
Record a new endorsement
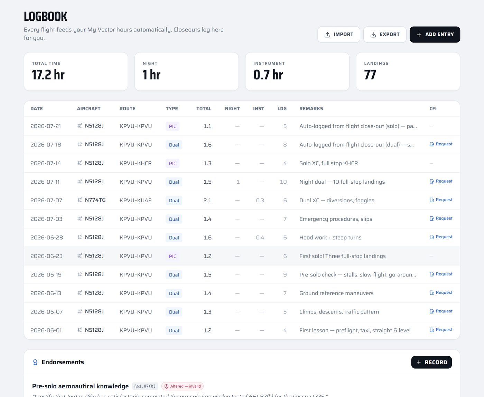(x=431, y=362)
